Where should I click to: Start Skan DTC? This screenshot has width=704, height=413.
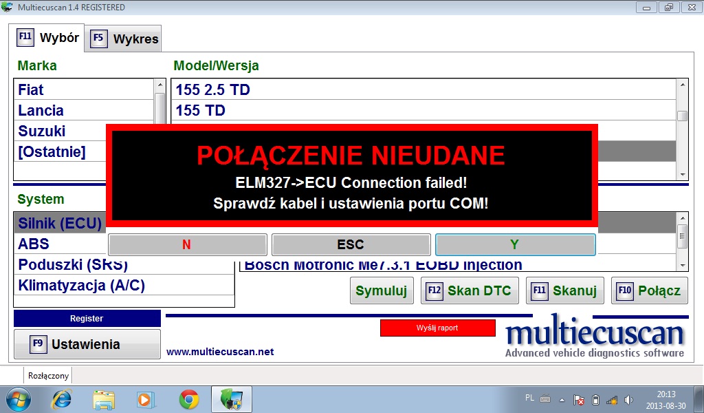(470, 290)
